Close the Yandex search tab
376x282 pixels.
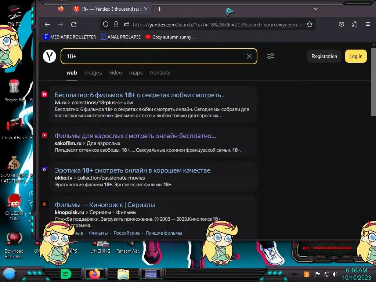[x=146, y=9]
